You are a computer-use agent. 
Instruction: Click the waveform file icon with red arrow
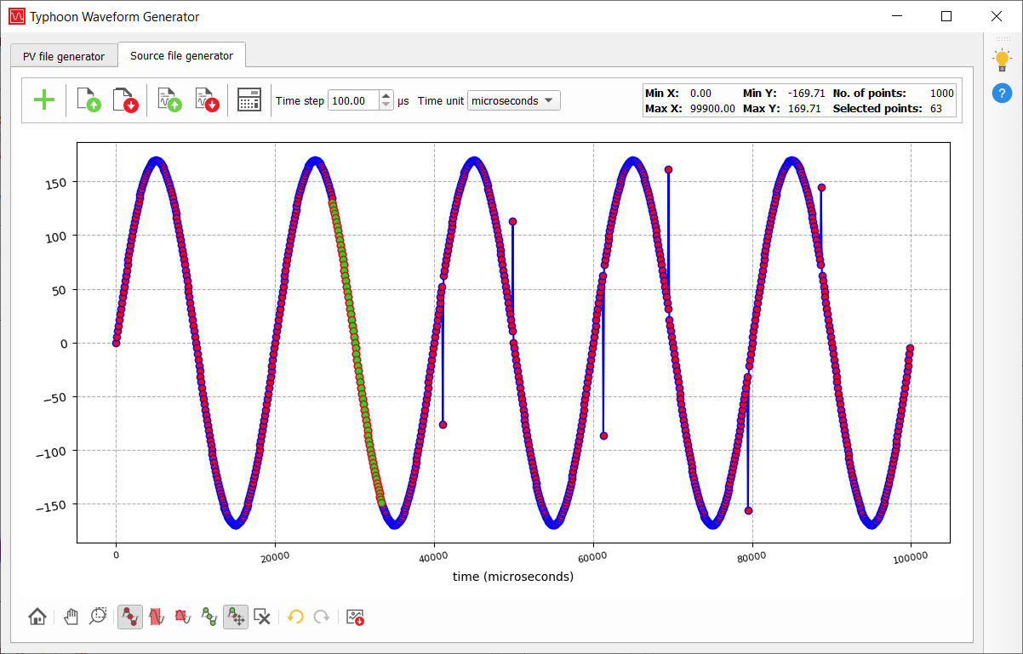click(206, 100)
